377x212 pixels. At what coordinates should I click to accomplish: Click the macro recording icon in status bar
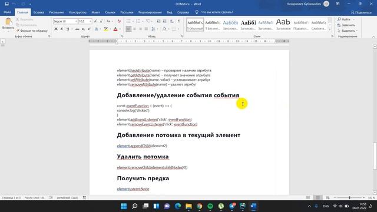point(84,198)
